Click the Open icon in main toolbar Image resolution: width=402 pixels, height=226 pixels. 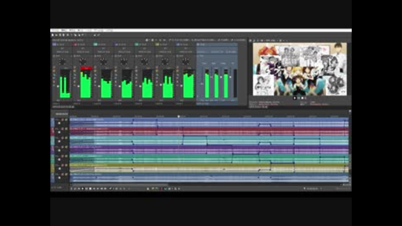(x=57, y=35)
